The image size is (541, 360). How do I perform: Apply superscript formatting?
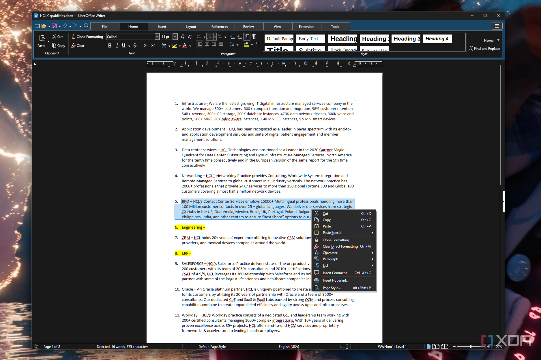[153, 46]
